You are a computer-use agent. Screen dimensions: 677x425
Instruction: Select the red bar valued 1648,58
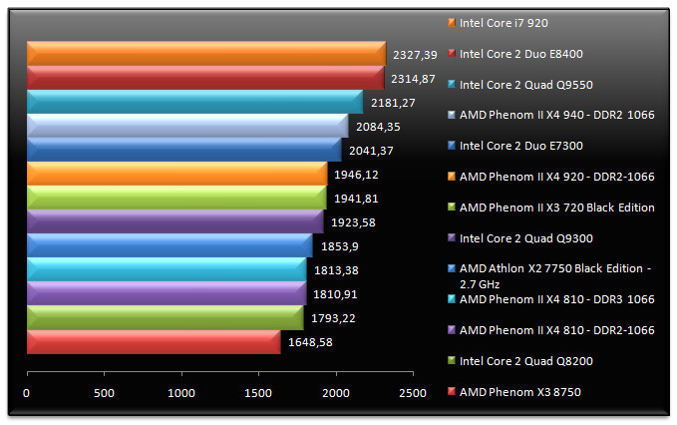point(155,342)
